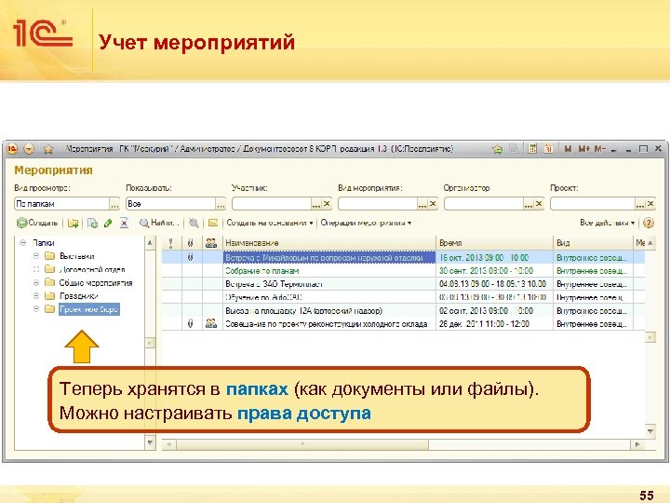Open selection list for Участник field
670x503 pixels.
[316, 204]
